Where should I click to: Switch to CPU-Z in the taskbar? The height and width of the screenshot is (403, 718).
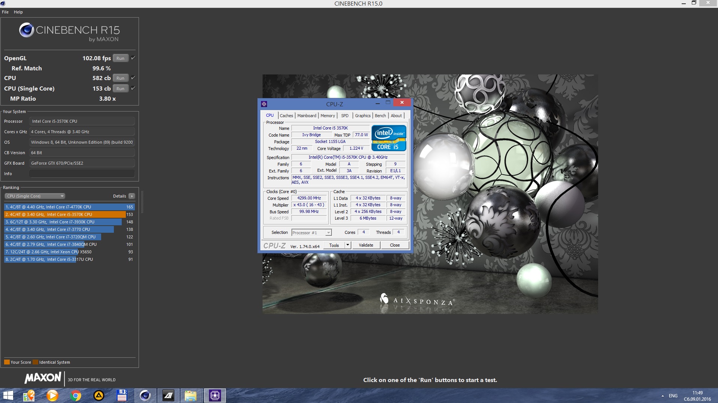(215, 396)
